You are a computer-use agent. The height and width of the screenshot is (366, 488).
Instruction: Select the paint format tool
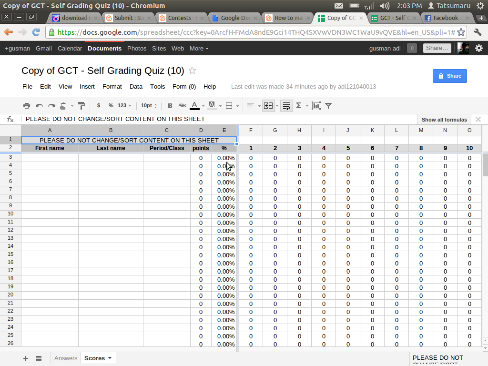(x=81, y=105)
